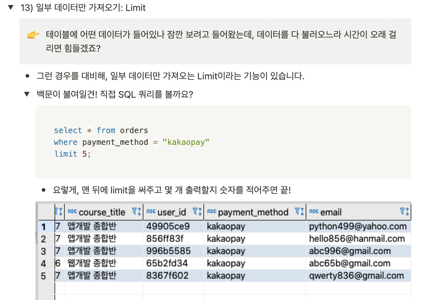Collapse the '백문이 불여일견' toggle section
Viewport: 441px width, 300px height.
pyautogui.click(x=27, y=94)
